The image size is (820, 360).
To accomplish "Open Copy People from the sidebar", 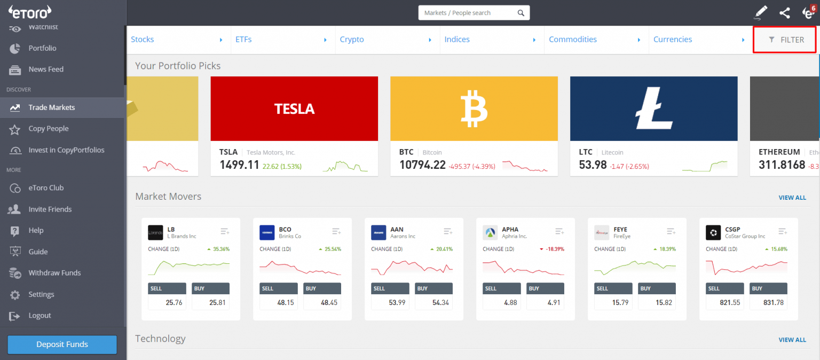I will coord(48,128).
